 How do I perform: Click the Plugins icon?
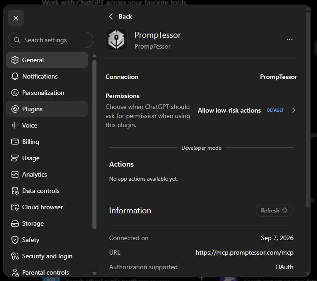tap(15, 109)
